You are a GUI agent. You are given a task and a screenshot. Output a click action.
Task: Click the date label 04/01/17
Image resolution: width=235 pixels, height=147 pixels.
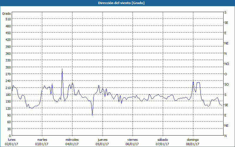click(72, 144)
